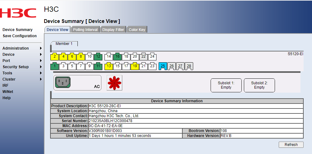Click system contact Hangzhou H3C Tech value
312x154 pixels.
pyautogui.click(x=114, y=116)
